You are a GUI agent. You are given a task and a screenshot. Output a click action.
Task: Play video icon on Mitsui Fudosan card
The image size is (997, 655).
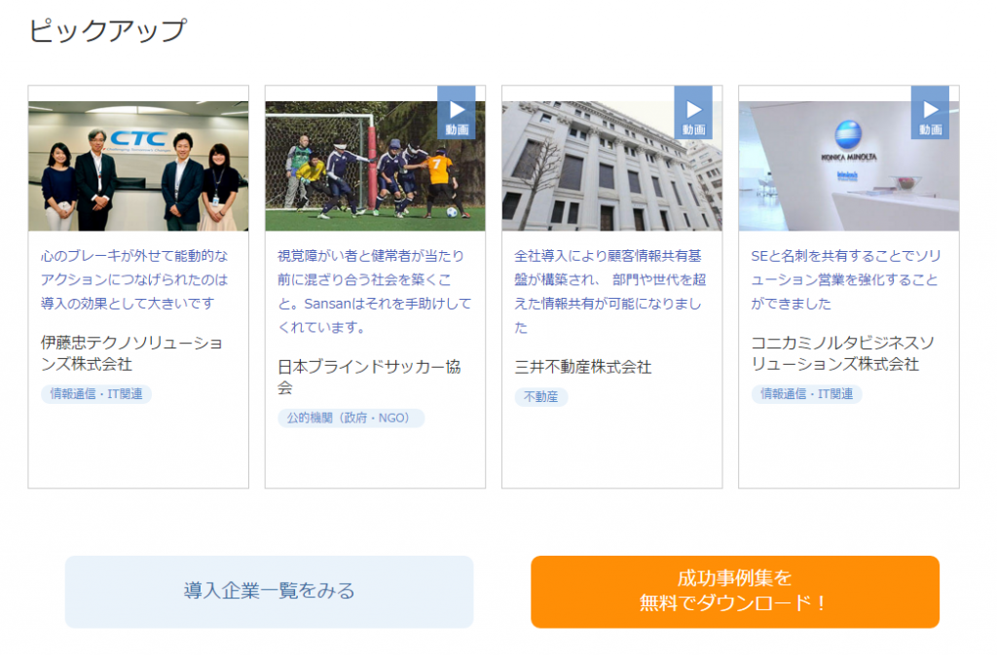pos(693,113)
